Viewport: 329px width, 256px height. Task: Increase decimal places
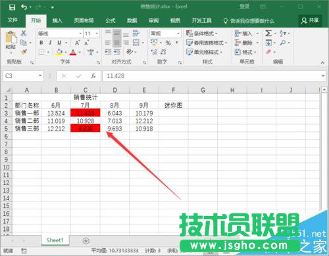click(154, 52)
